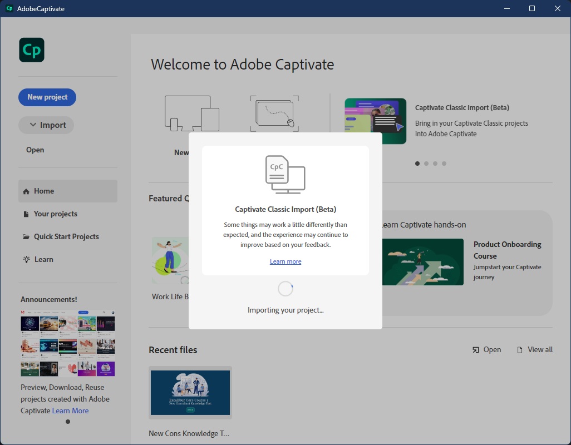Click the Your projects document icon
Screen dimensions: 571x445
coord(26,214)
